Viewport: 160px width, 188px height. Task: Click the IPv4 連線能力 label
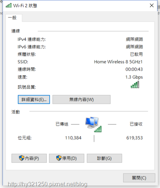pos(32,39)
